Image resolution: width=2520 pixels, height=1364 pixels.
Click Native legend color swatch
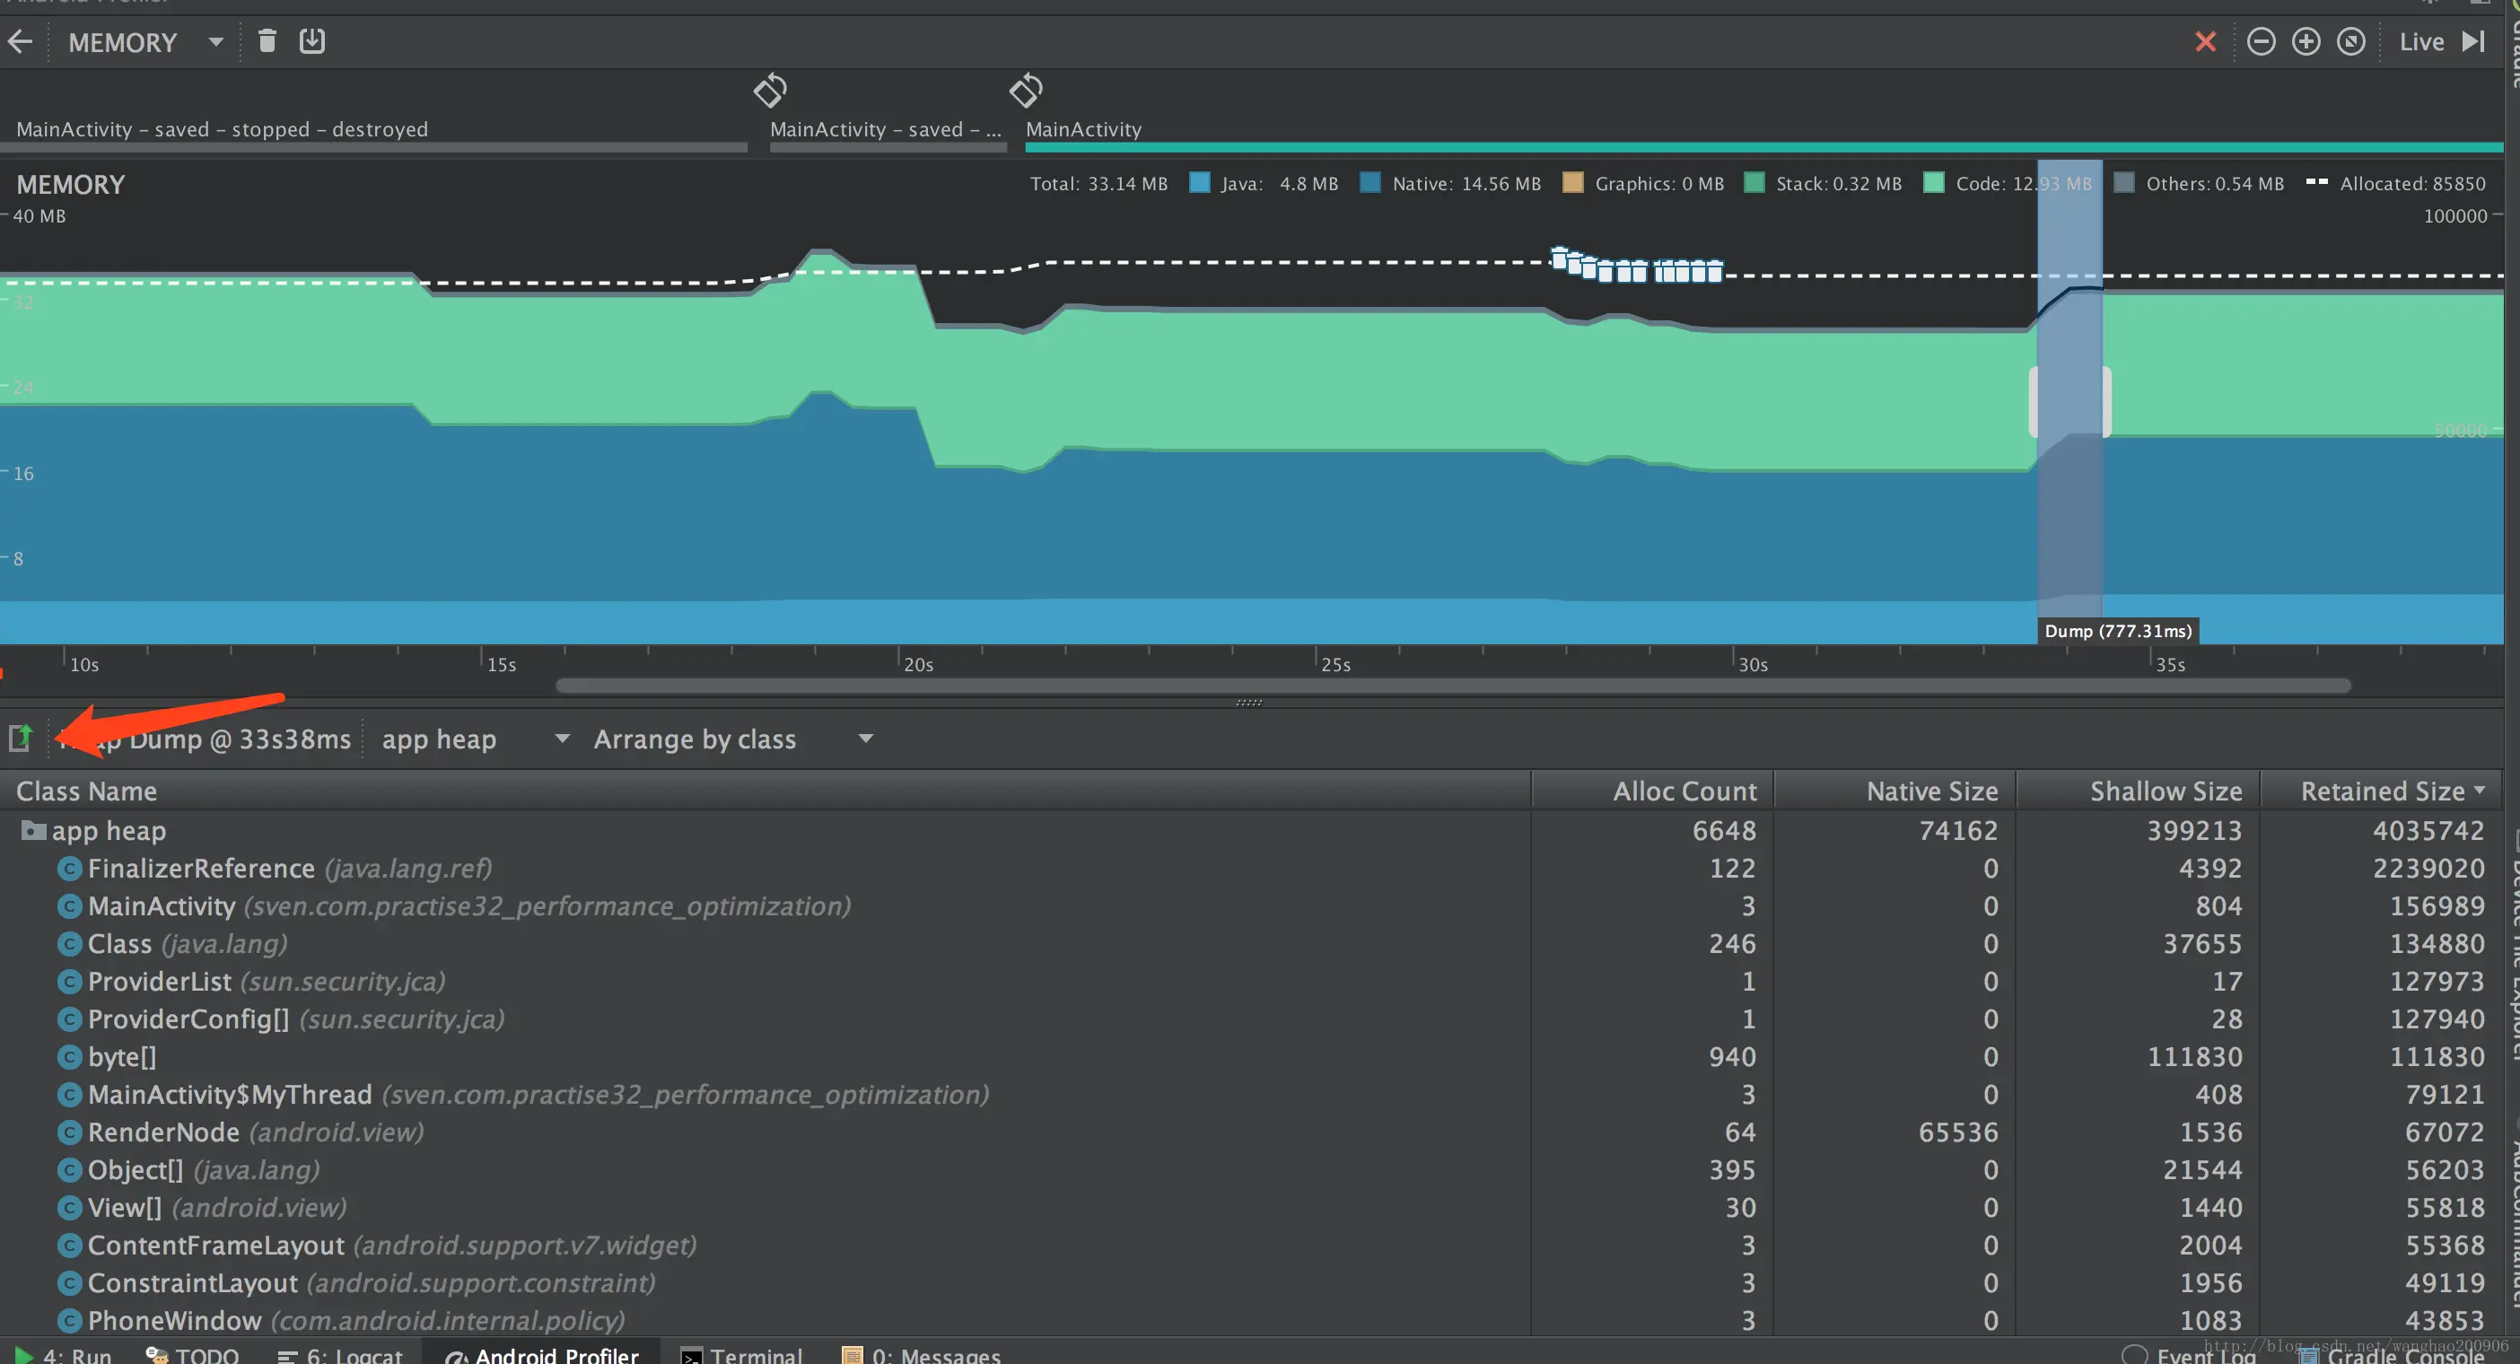[x=1370, y=183]
